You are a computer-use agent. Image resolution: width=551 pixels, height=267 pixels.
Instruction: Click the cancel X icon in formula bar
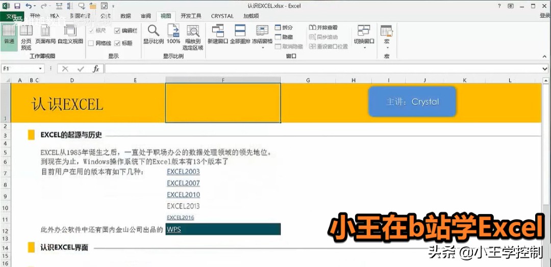click(65, 69)
